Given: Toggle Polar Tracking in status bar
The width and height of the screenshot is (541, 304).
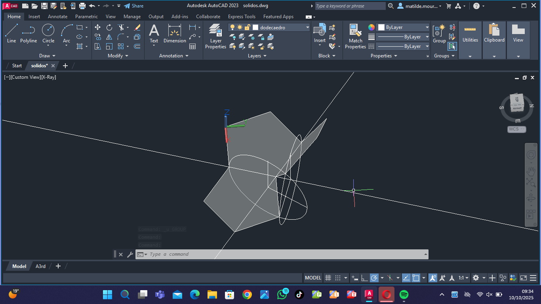Looking at the screenshot, I should pyautogui.click(x=374, y=278).
